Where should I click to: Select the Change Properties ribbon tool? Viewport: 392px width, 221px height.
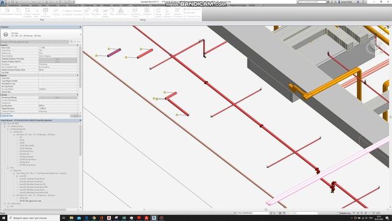pyautogui.click(x=28, y=12)
